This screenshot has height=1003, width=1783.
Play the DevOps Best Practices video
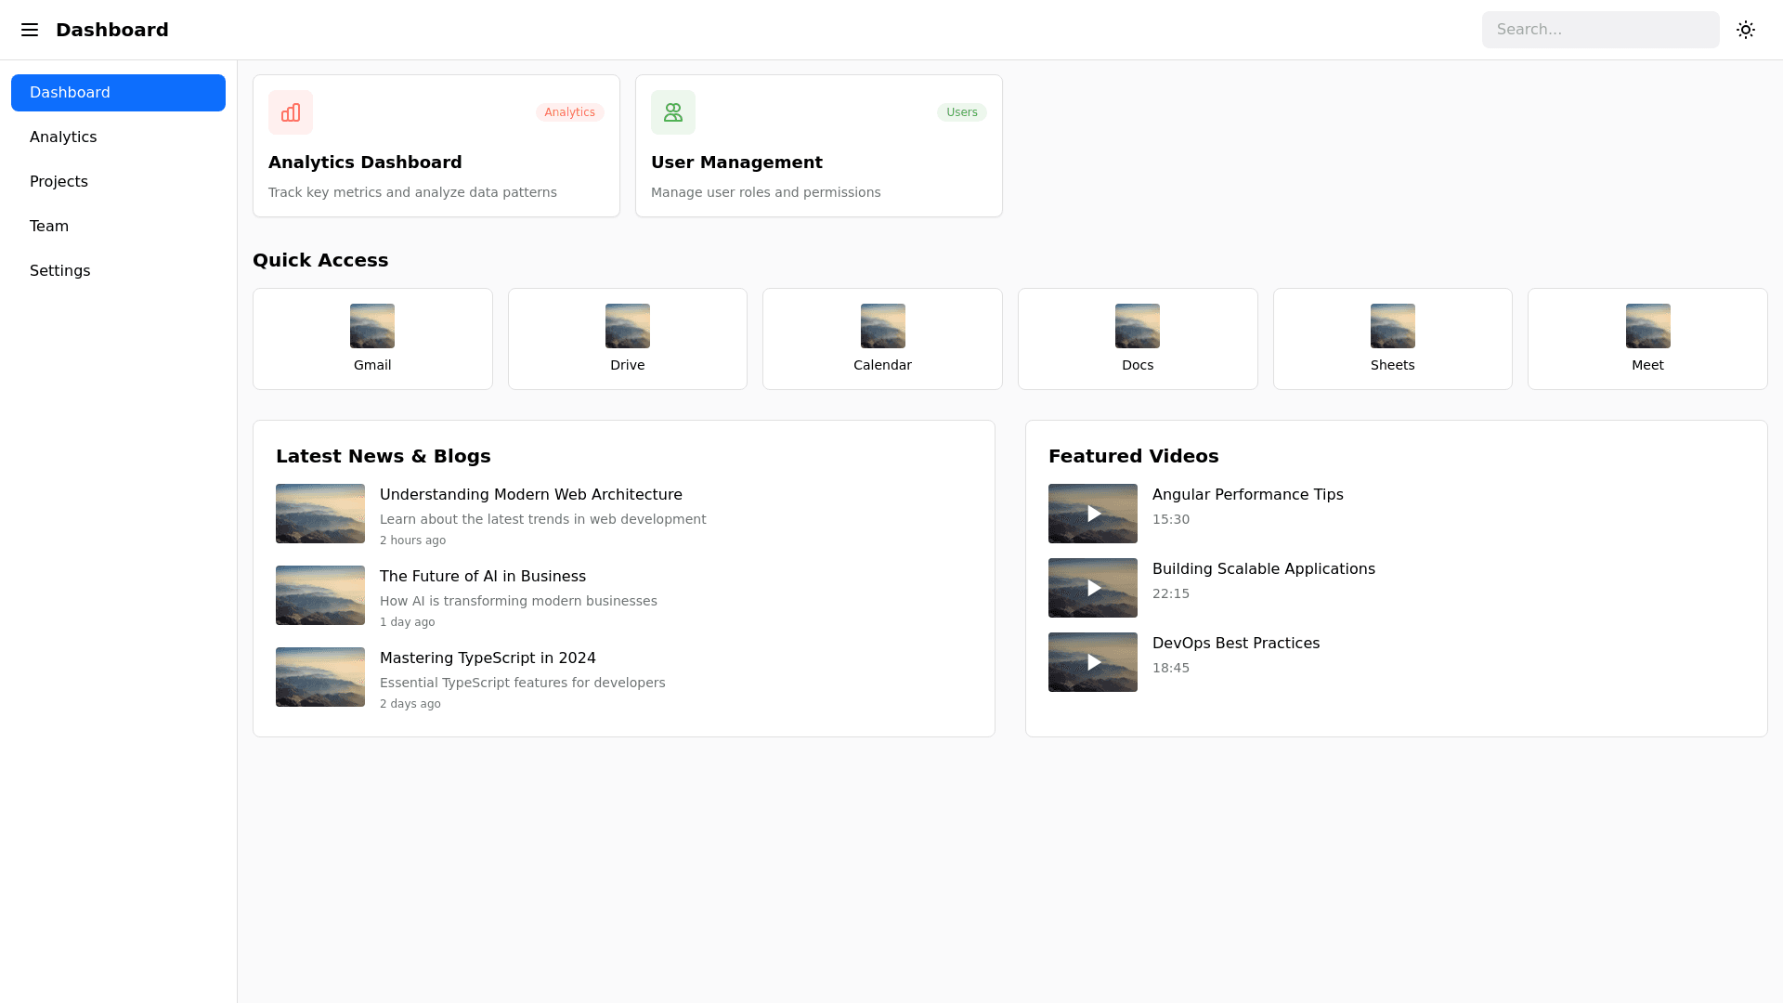pos(1093,662)
